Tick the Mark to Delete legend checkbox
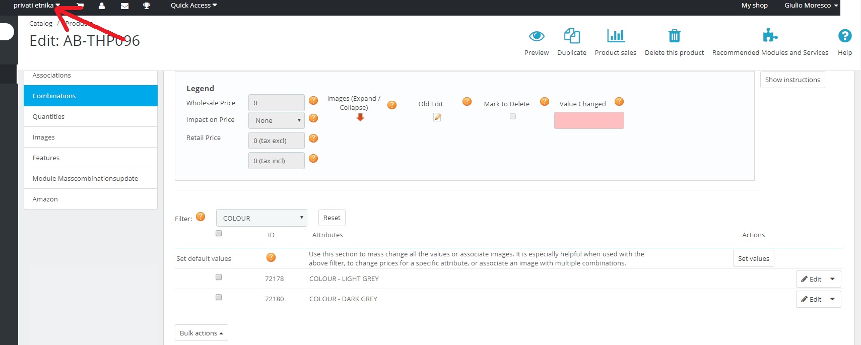This screenshot has height=345, width=861. (513, 116)
